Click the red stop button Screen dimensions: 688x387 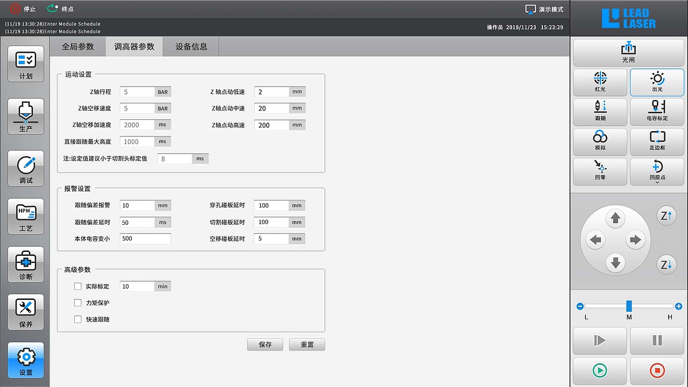(657, 370)
